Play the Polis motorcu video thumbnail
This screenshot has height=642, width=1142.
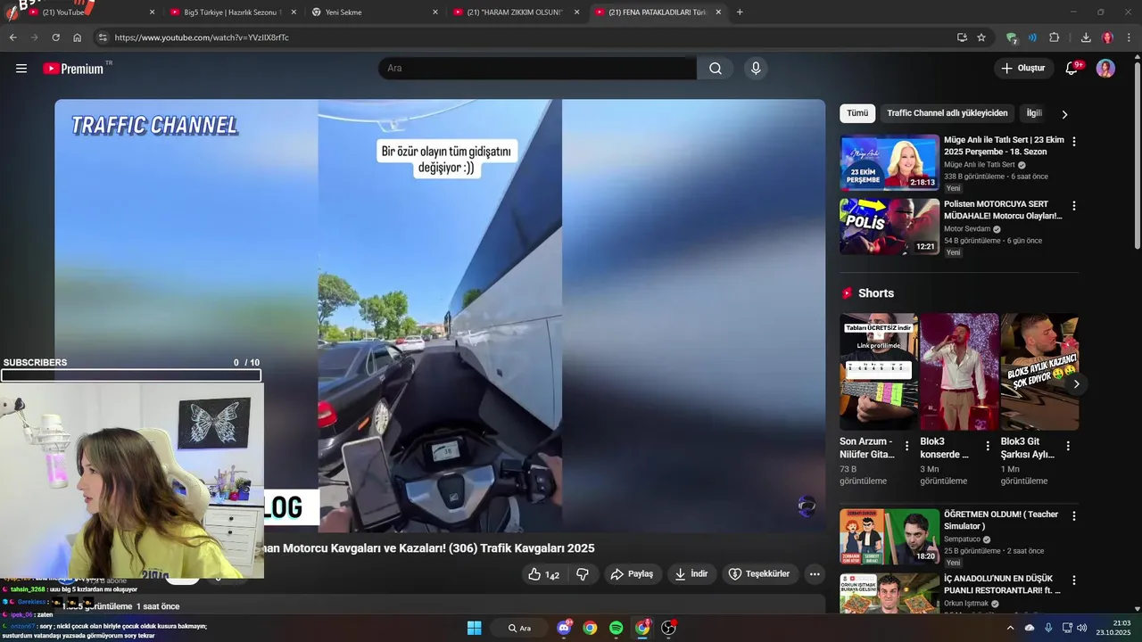pyautogui.click(x=890, y=226)
